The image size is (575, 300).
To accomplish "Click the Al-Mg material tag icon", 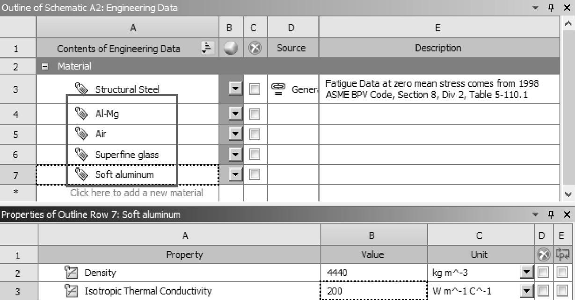I will (81, 114).
